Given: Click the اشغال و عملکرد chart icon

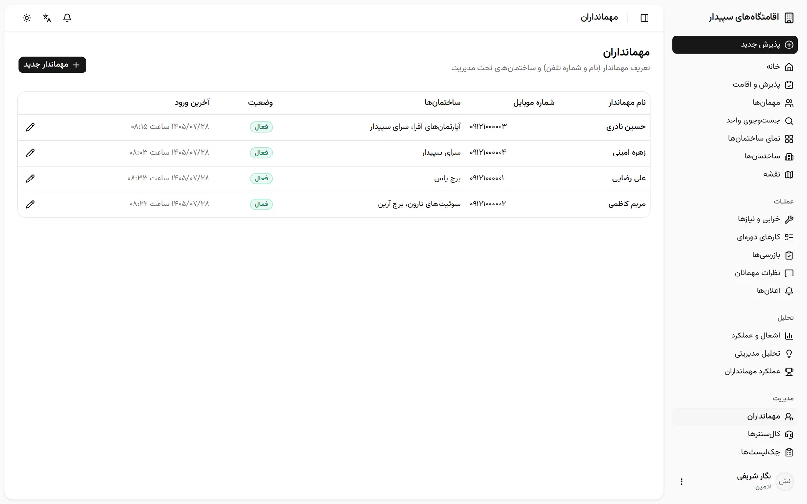Looking at the screenshot, I should tap(789, 336).
